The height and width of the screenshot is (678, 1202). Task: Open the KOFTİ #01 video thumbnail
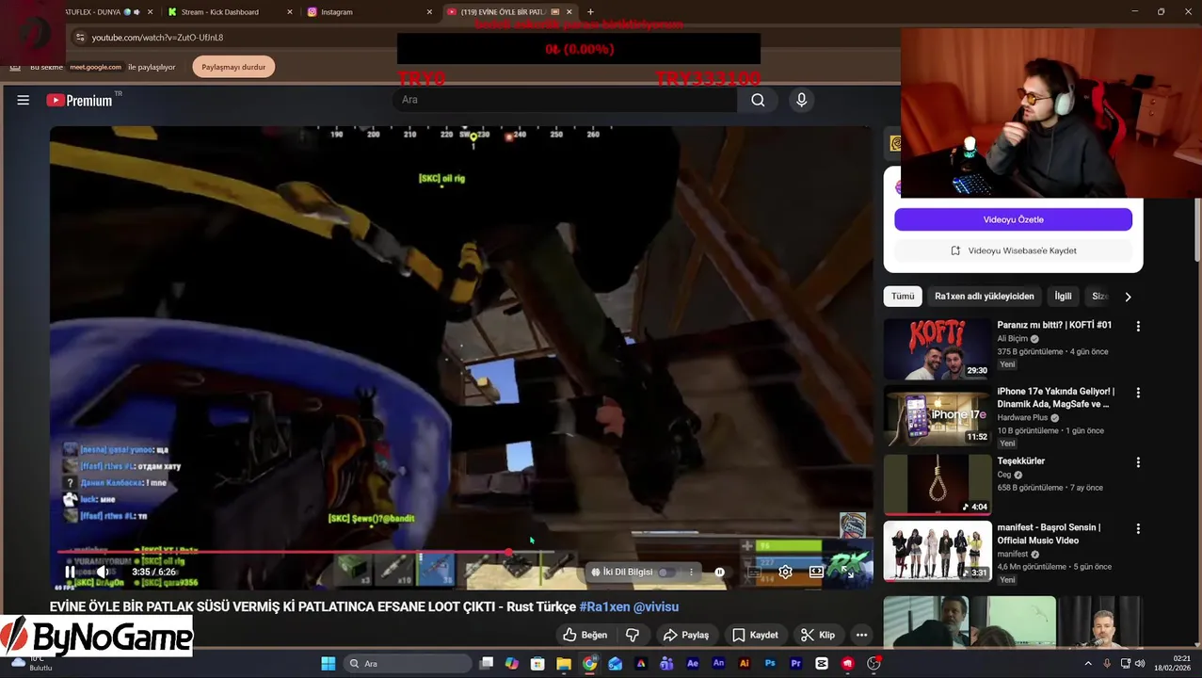tap(938, 348)
